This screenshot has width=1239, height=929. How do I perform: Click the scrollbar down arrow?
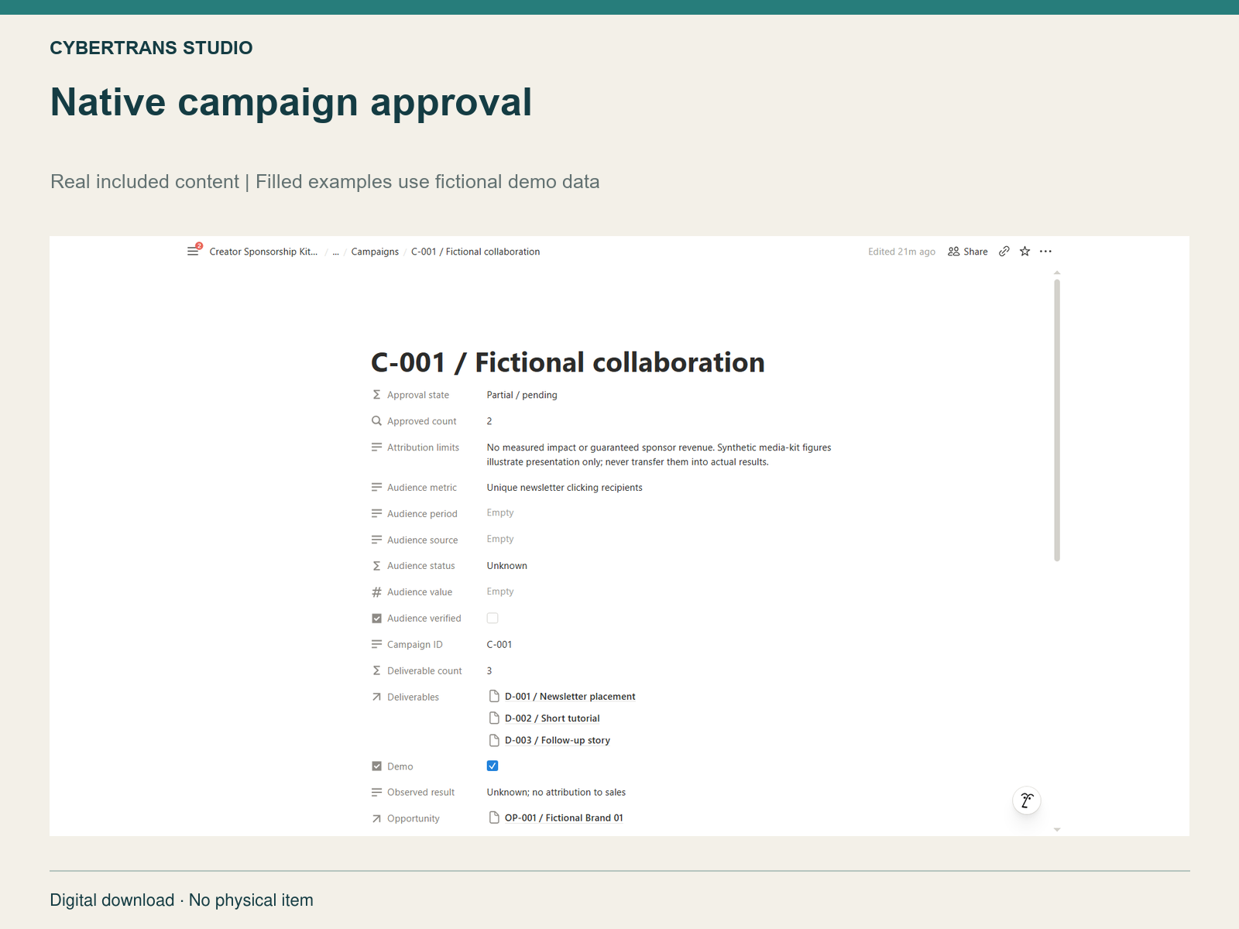click(x=1057, y=830)
